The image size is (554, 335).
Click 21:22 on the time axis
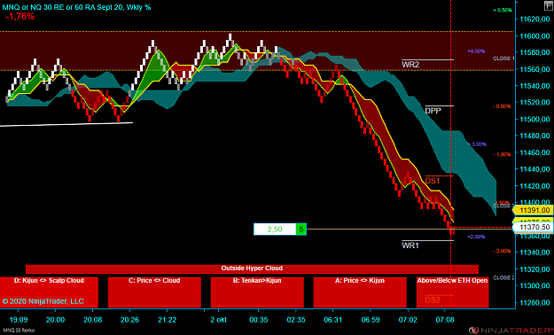click(x=168, y=320)
